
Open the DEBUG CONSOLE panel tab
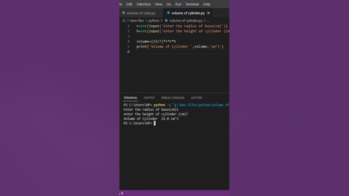click(x=173, y=98)
